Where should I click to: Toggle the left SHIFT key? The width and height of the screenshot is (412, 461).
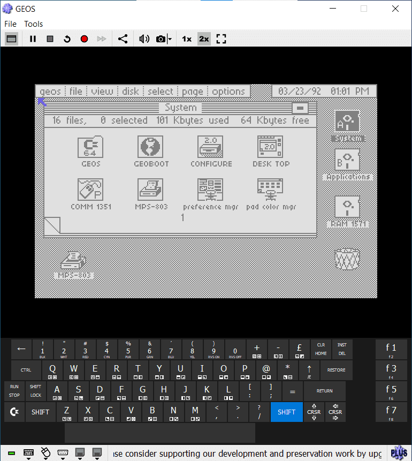point(40,412)
